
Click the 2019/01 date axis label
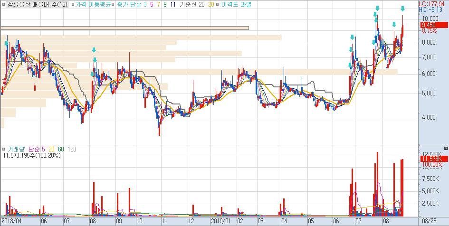click(221, 221)
